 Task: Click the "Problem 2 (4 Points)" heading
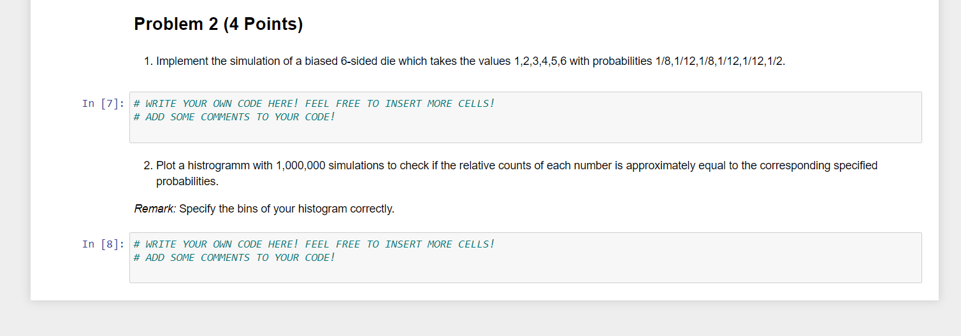tap(219, 24)
